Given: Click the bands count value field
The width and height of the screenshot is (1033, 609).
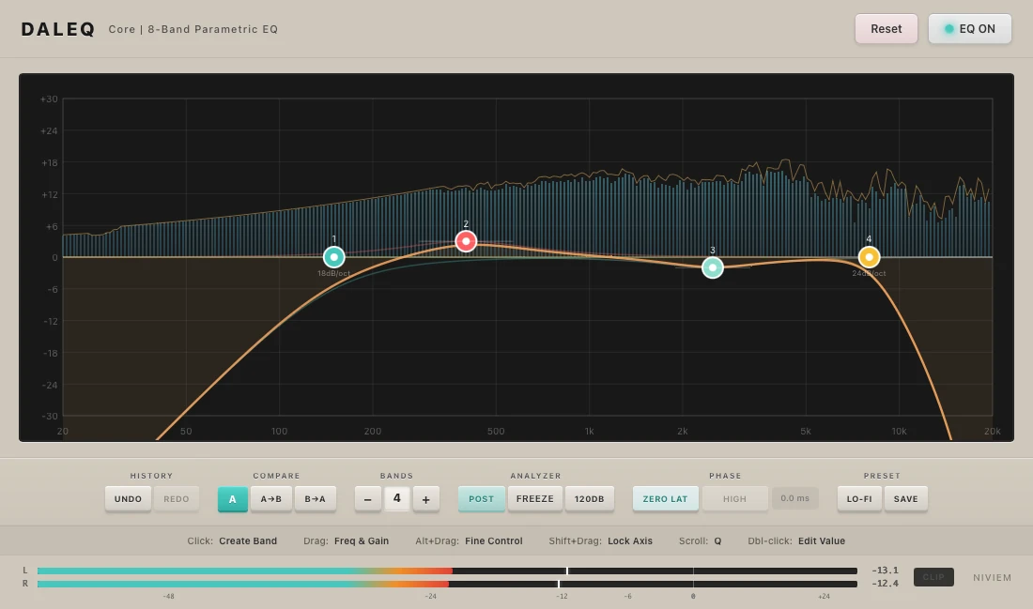Looking at the screenshot, I should 396,499.
